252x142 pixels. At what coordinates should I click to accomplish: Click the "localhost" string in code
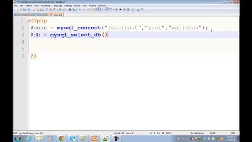click(122, 28)
